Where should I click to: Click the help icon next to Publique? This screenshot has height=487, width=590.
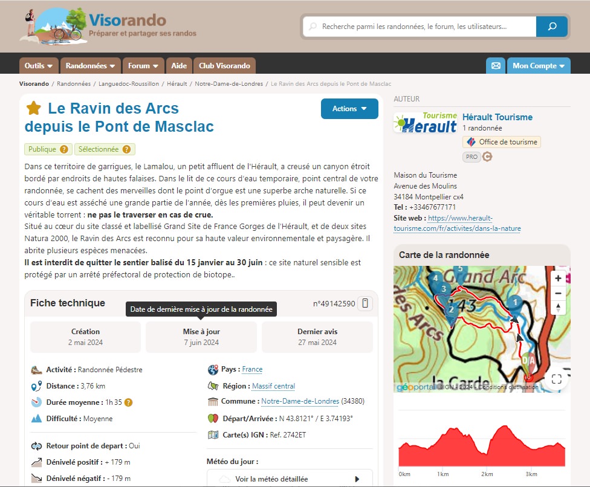coord(64,149)
